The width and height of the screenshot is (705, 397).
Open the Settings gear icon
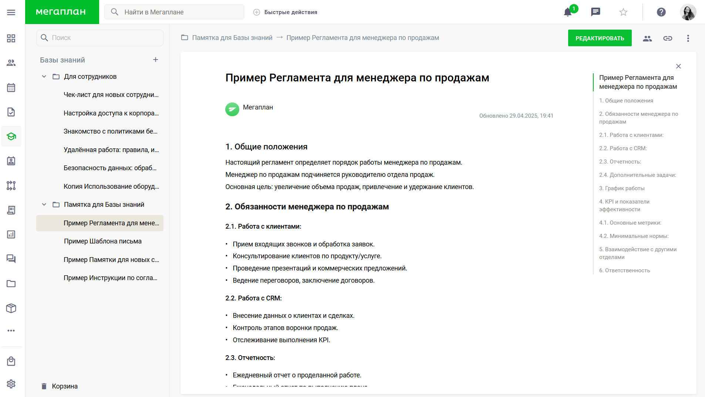(x=11, y=384)
